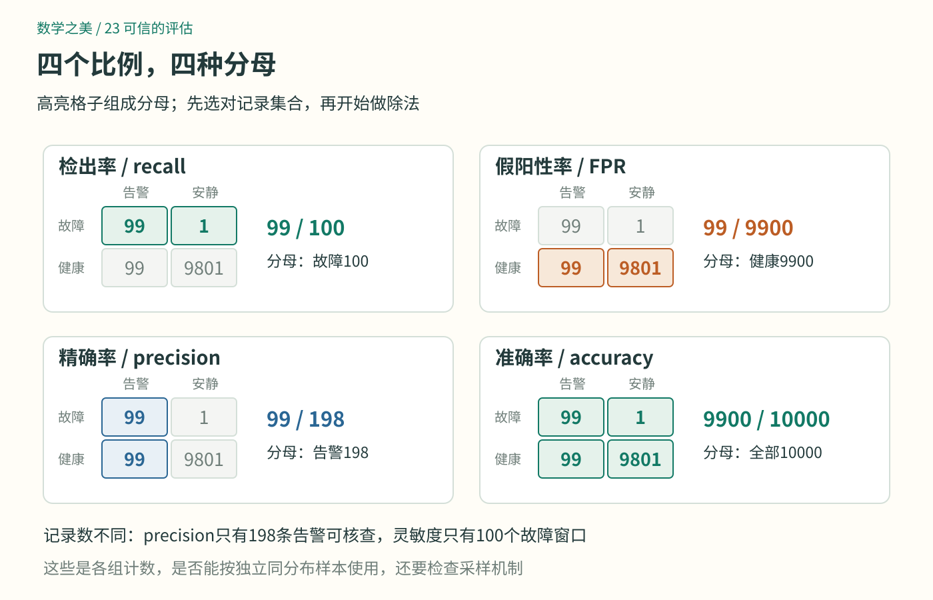Click the text 分母：全部10000
The image size is (933, 600).
tap(762, 453)
